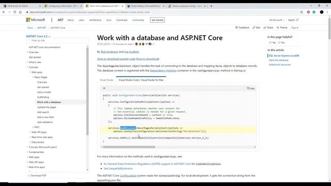Open Add a model in sidebar
Screen dimensions: 331x186
(x=44, y=92)
